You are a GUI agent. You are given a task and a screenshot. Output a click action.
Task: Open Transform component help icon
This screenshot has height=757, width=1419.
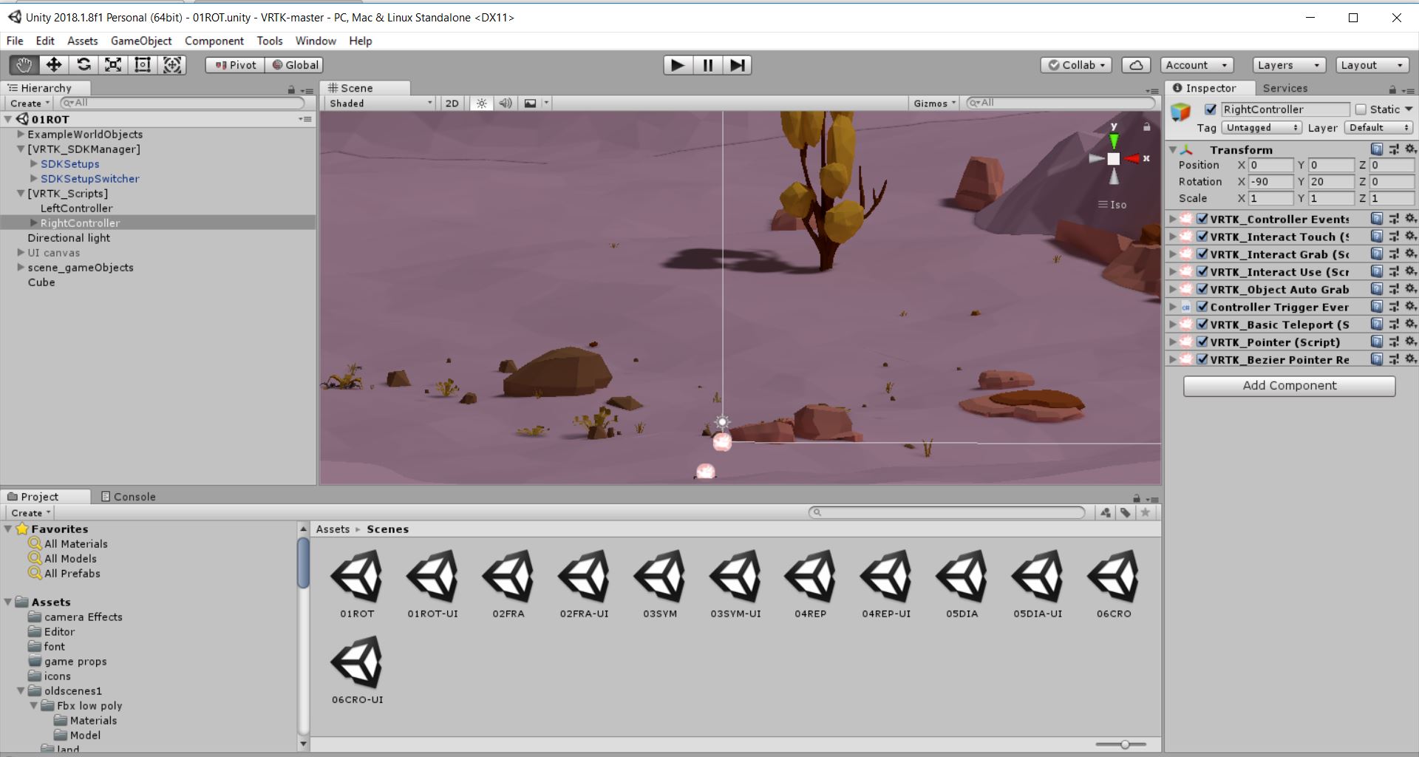click(x=1376, y=149)
